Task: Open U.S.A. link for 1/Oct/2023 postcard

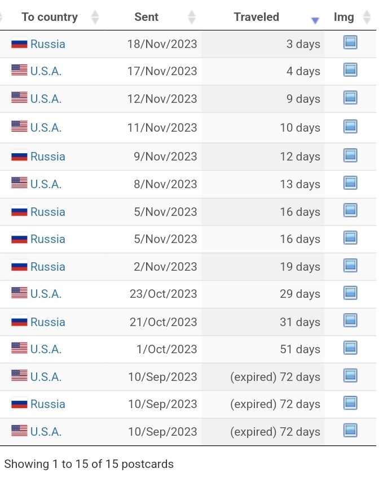Action: [46, 349]
